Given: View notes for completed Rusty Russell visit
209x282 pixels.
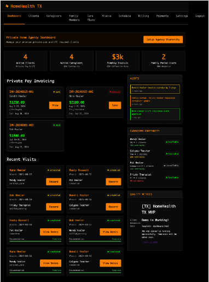Looking at the screenshot, I should click(51, 232).
